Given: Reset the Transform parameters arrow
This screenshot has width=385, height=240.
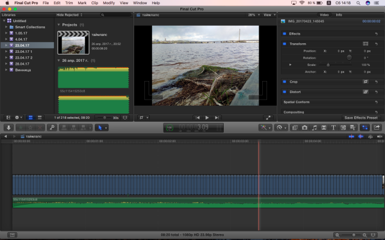Looking at the screenshot, I should click(377, 44).
